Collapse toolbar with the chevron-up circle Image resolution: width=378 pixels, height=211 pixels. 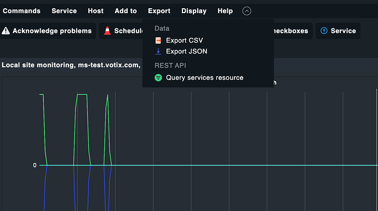click(247, 11)
